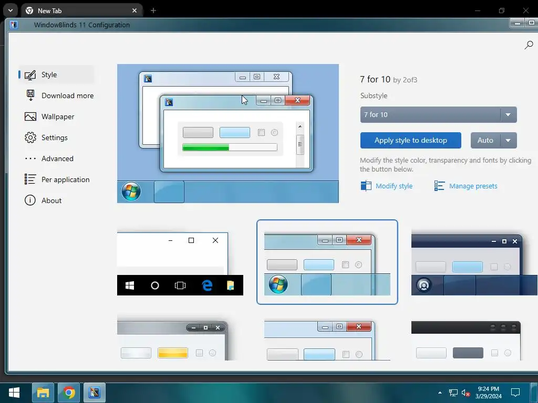Click the WindowBlinds title bar app icon
The image size is (538, 403).
14,25
